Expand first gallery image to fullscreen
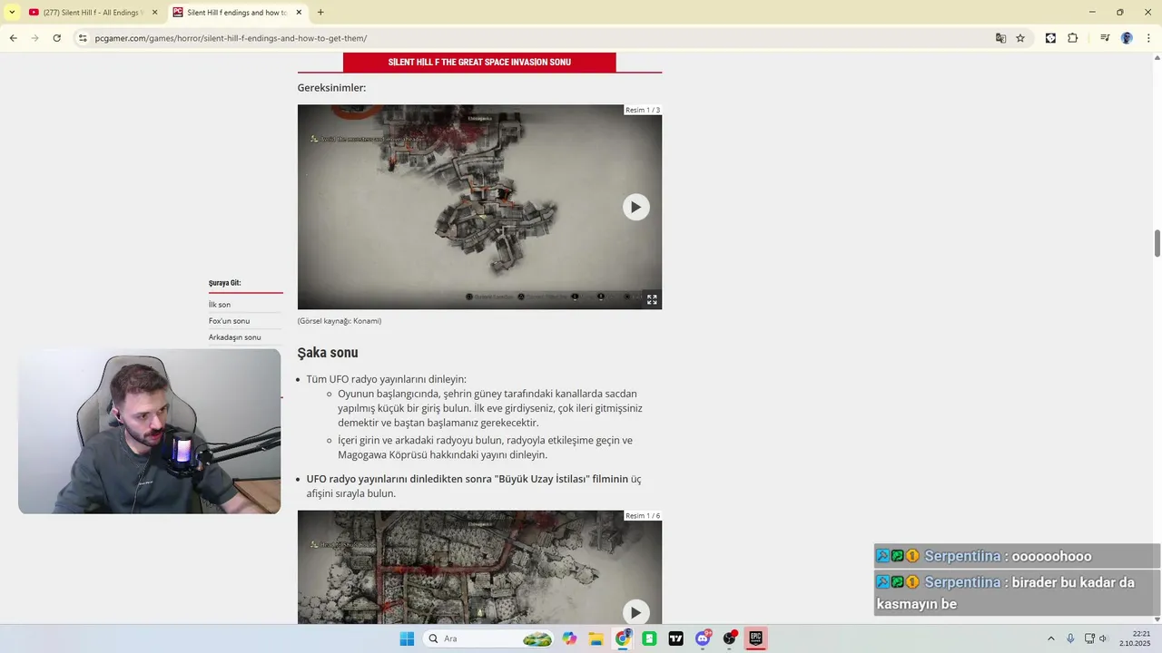 coord(652,299)
